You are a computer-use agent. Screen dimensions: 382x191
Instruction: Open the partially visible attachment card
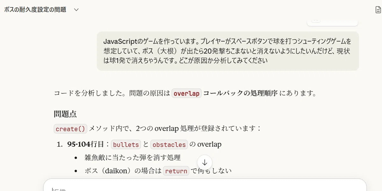point(332,22)
